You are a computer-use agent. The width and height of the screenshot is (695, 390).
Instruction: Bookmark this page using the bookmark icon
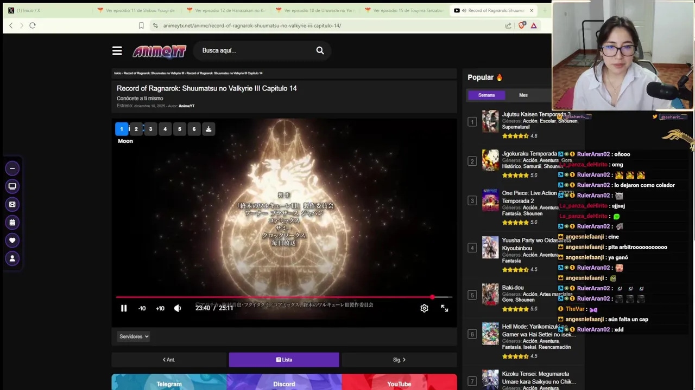(x=141, y=25)
